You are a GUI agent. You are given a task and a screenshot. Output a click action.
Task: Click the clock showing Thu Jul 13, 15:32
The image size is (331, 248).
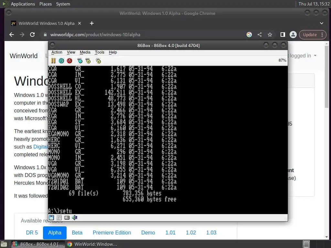(x=314, y=4)
